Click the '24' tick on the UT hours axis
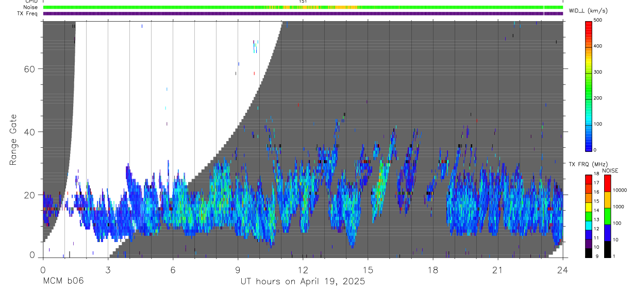This screenshot has width=633, height=292. (563, 270)
